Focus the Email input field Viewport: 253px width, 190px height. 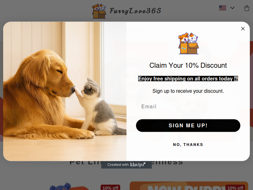(x=188, y=106)
